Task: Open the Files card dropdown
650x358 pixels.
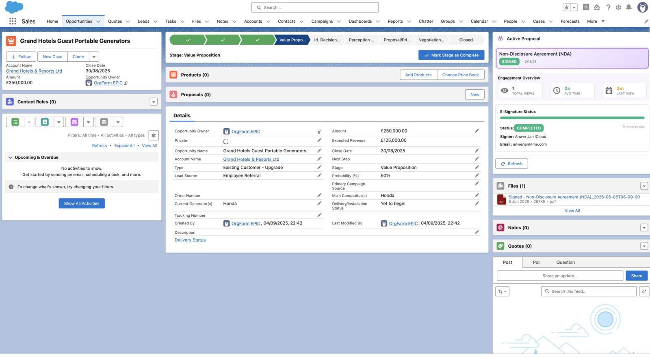Action: 644,186
